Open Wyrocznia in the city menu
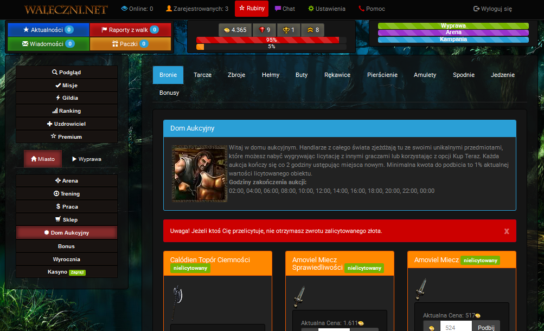The height and width of the screenshot is (331, 544). point(67,259)
